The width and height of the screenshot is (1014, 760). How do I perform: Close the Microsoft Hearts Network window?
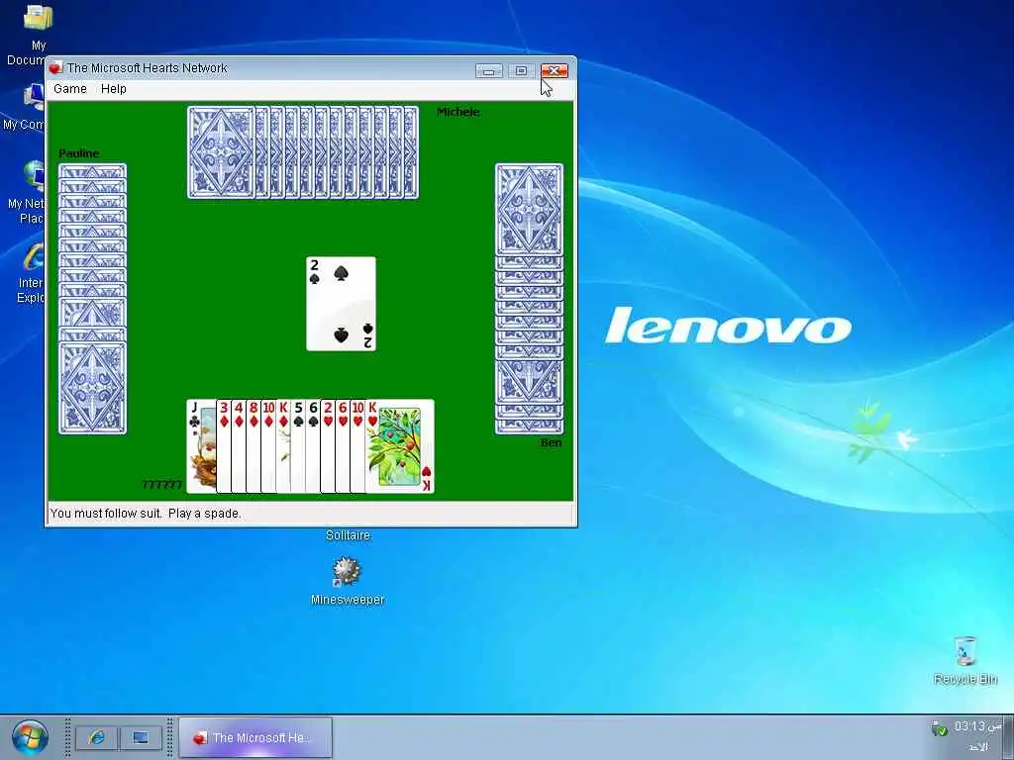click(555, 70)
